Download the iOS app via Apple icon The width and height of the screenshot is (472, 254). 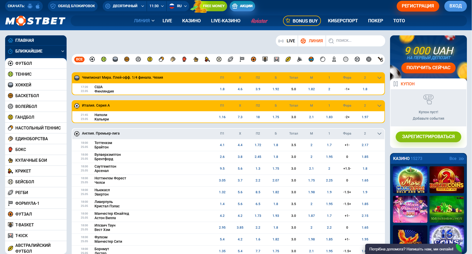point(38,6)
